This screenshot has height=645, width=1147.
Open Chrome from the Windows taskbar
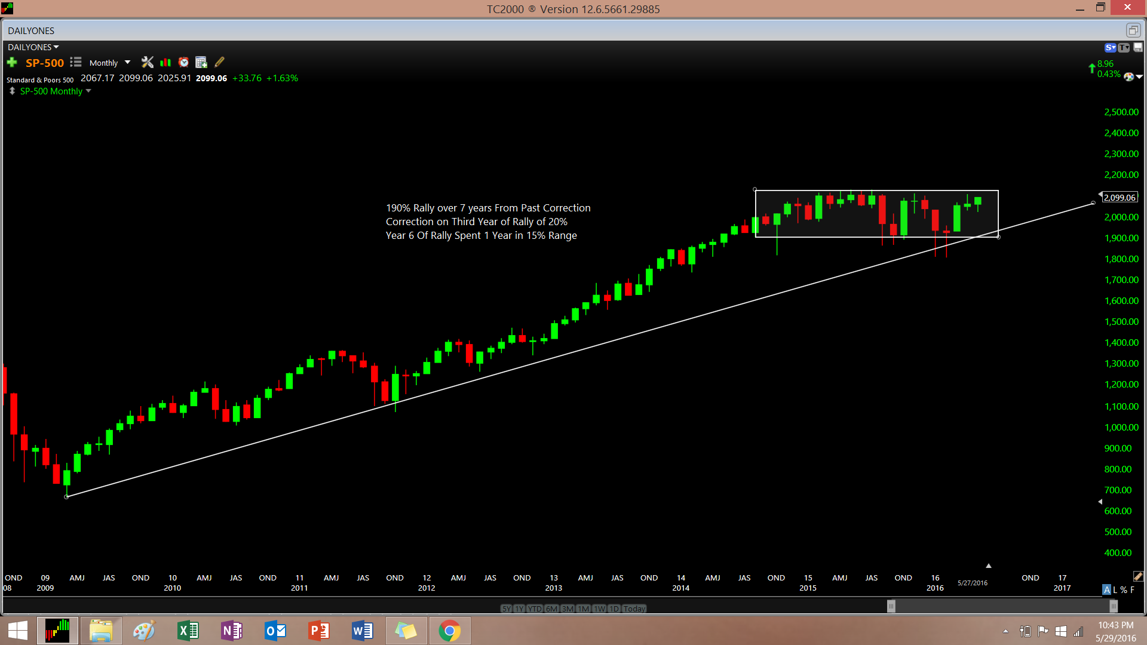click(449, 631)
